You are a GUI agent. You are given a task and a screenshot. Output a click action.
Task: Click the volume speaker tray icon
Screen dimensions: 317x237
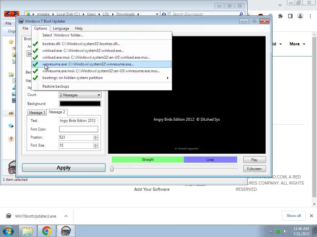[286, 231]
